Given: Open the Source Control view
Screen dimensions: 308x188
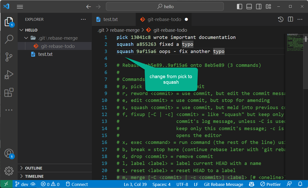Looking at the screenshot, I should coord(9,57).
